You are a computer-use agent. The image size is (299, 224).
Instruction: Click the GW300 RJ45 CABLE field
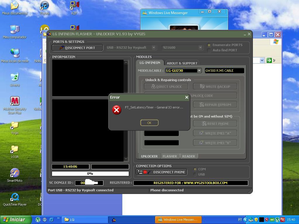(x=225, y=71)
